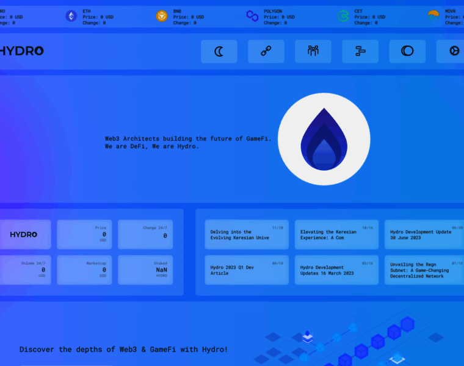Open article 'Elevating the Keresian Experience: A Com'
The image size is (464, 366).
[x=336, y=234]
